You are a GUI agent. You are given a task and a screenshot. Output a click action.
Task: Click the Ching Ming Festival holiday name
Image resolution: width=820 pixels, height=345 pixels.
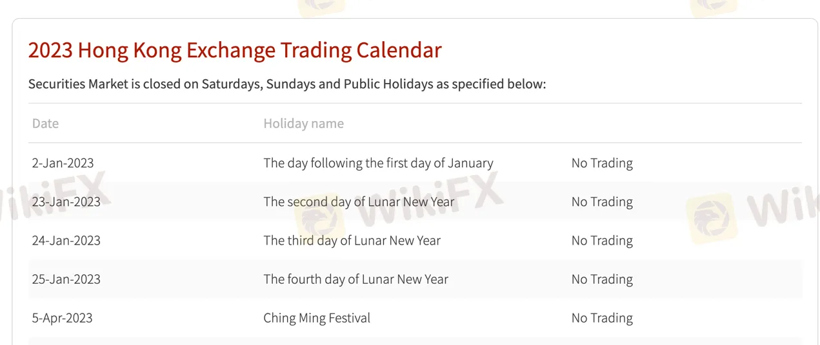coord(317,318)
